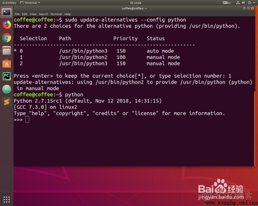
Task: Open the volume indicator in top bar
Action: [x=243, y=3]
